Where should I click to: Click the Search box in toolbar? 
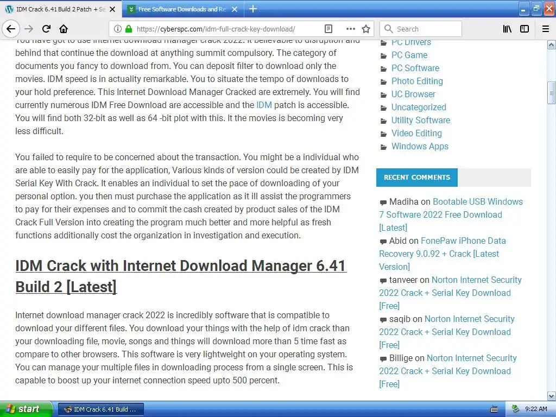pyautogui.click(x=421, y=29)
